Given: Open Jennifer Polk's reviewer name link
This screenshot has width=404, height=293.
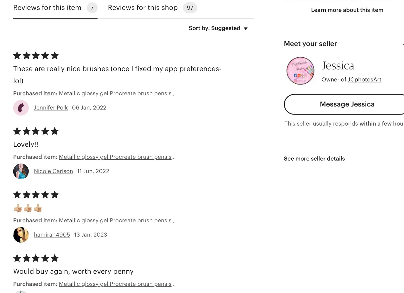Looking at the screenshot, I should (x=51, y=108).
